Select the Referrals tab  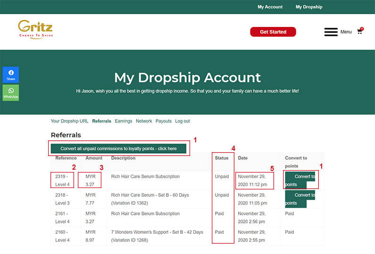click(101, 121)
